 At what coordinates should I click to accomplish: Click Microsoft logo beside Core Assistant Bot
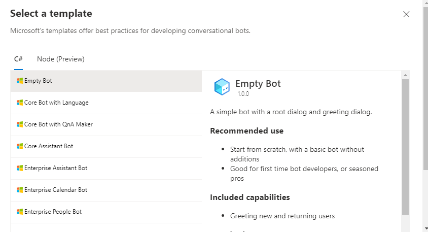pos(20,146)
